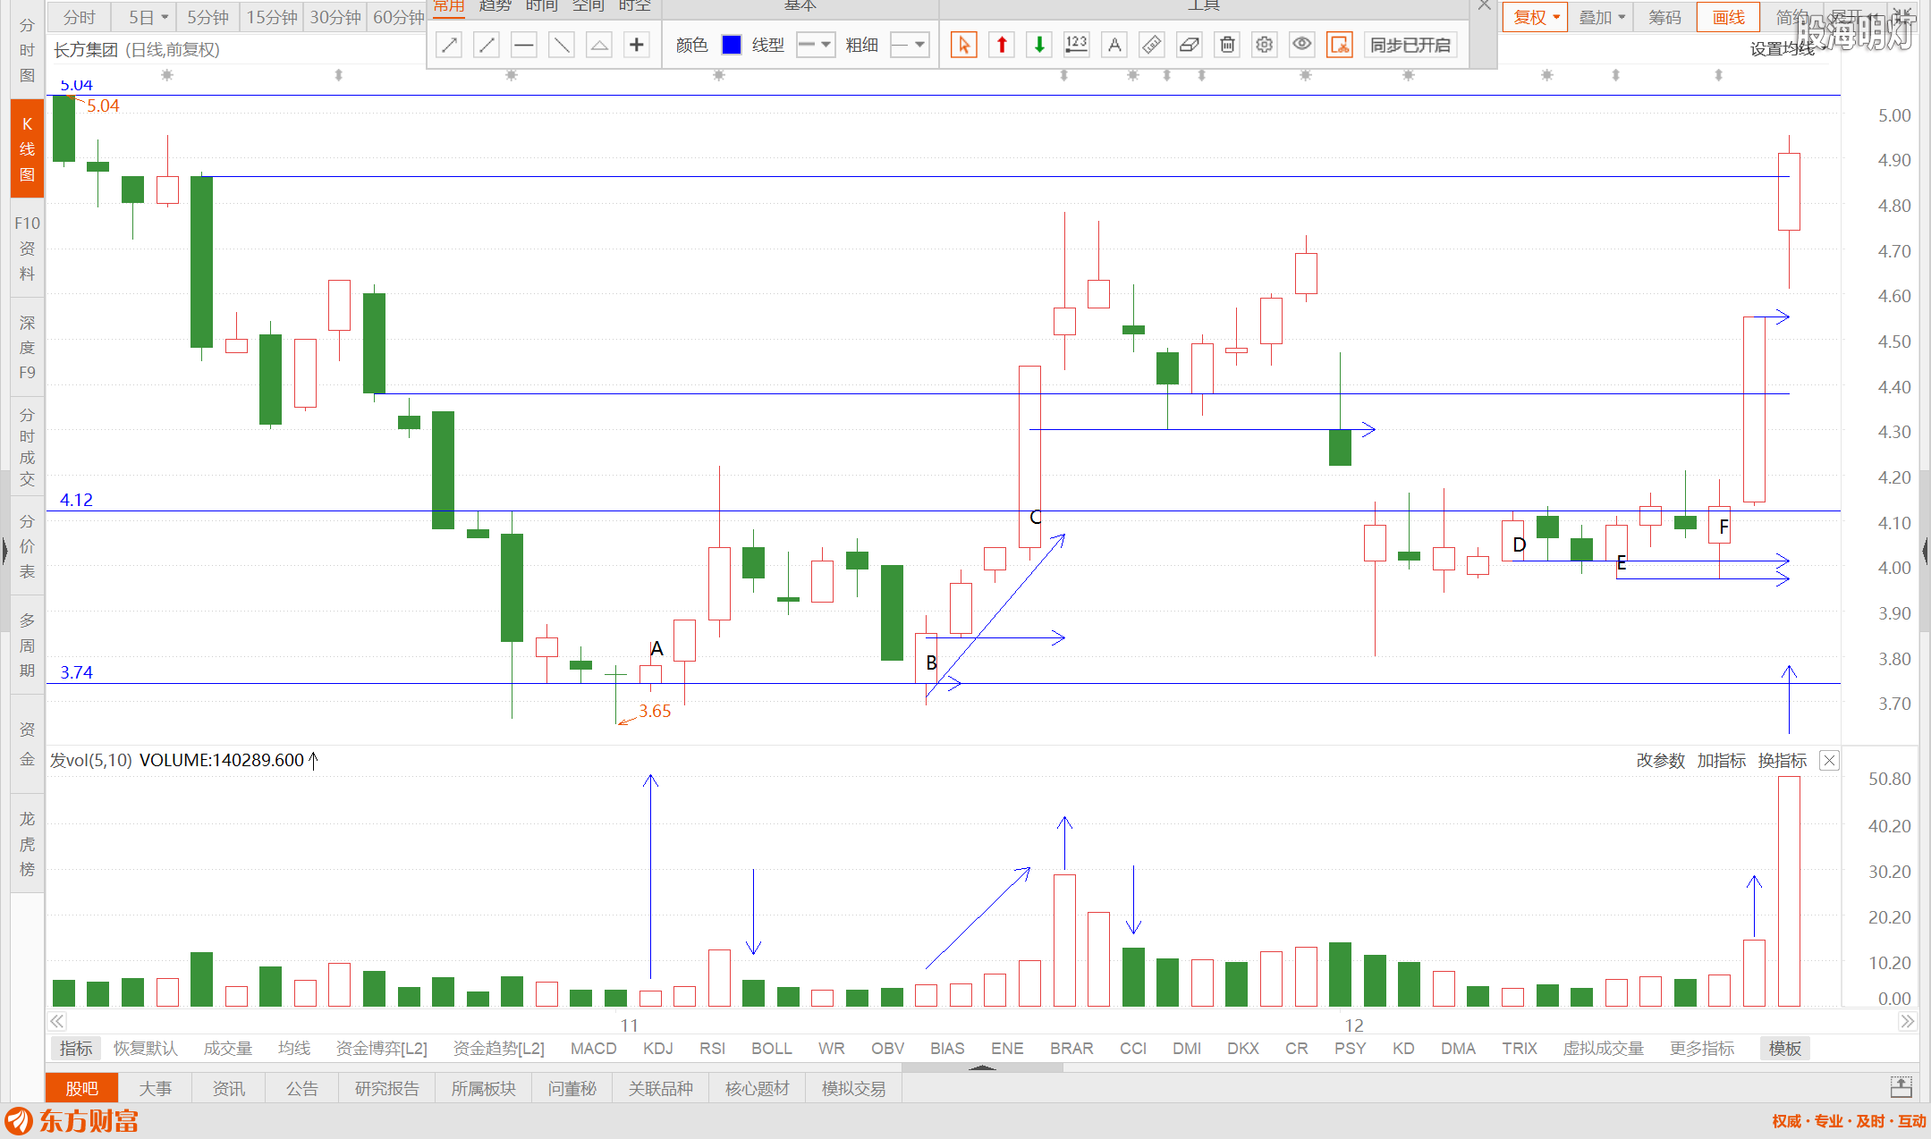Open the 模板 template button

(x=1784, y=1048)
